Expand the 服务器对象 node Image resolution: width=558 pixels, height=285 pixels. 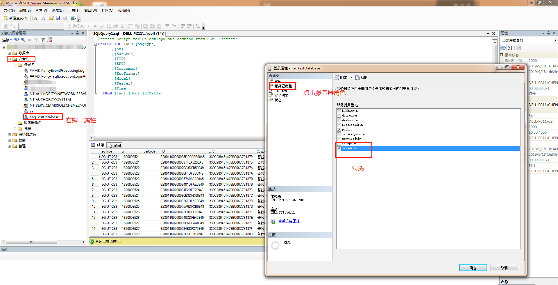pyautogui.click(x=9, y=135)
